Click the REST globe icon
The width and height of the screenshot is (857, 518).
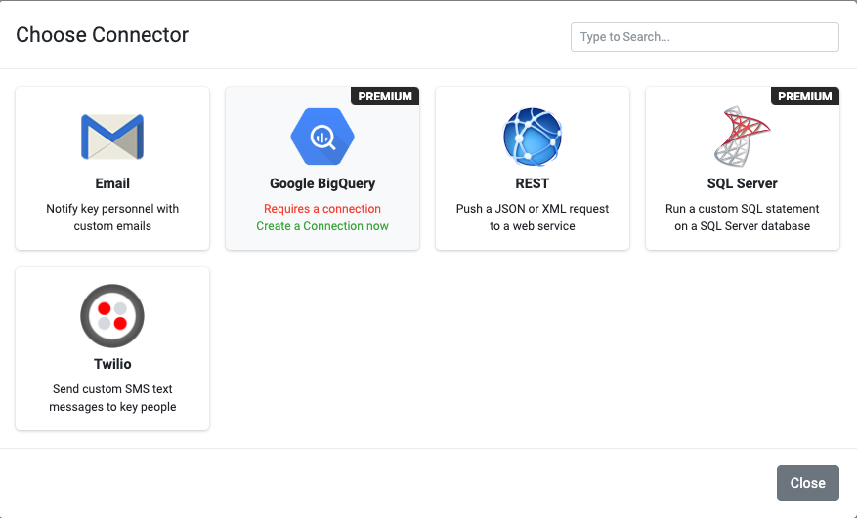click(533, 137)
